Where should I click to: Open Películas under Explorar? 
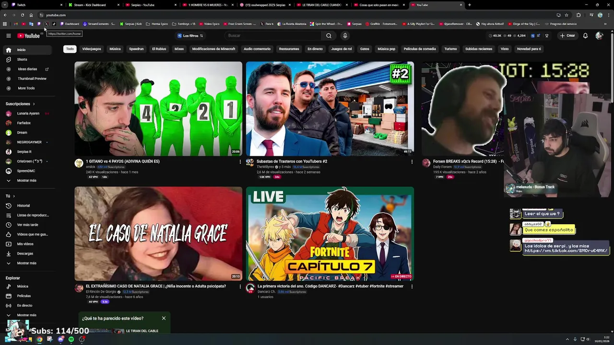(28, 296)
